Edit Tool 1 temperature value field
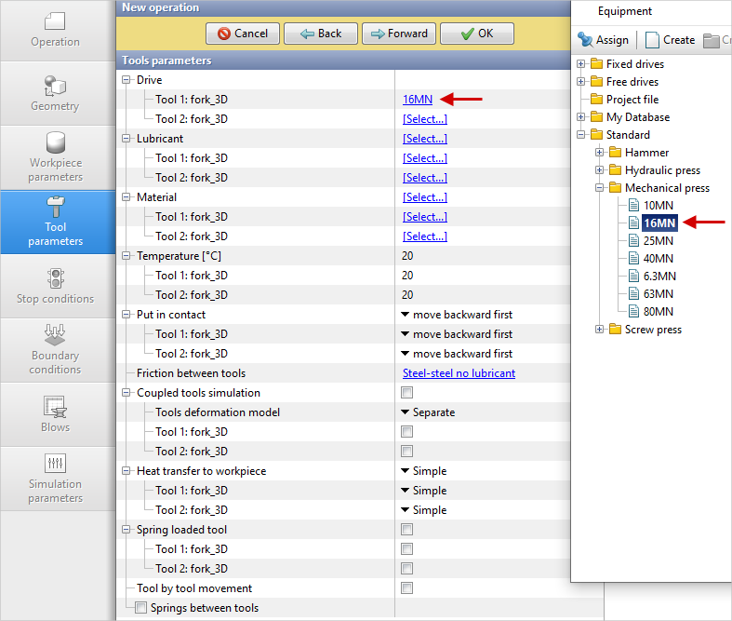 pos(408,276)
